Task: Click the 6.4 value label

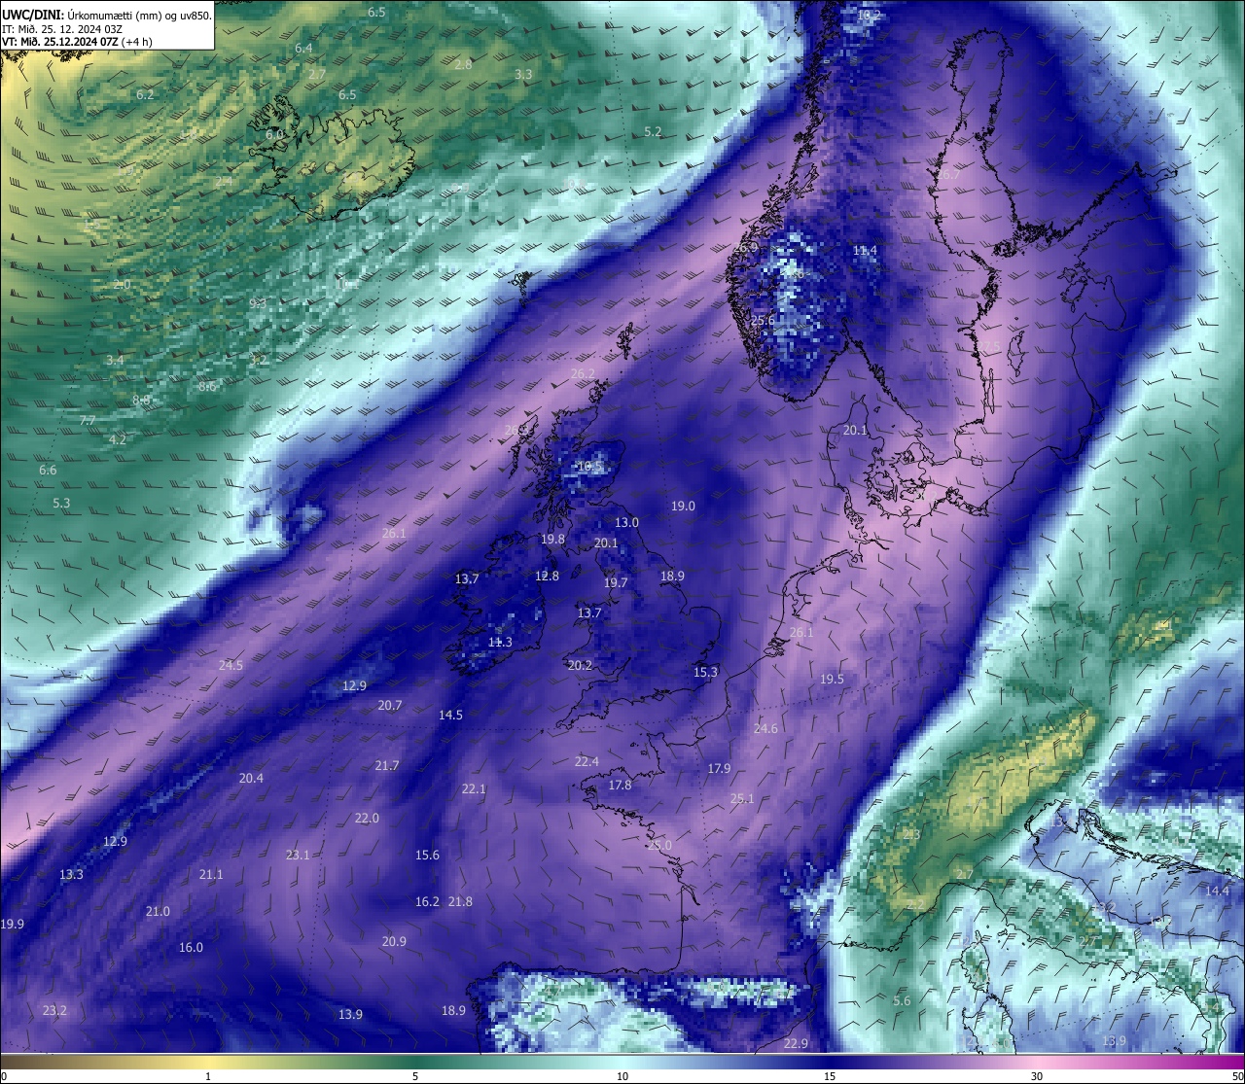Action: tap(303, 48)
